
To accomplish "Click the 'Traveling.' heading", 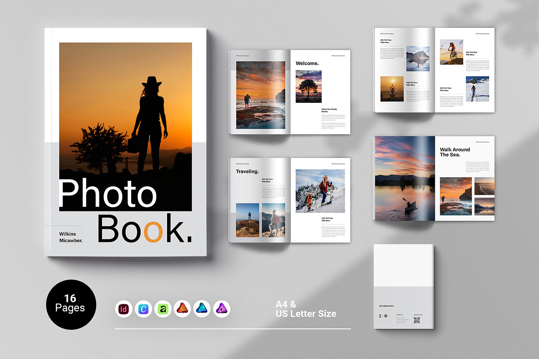I will pos(247,171).
